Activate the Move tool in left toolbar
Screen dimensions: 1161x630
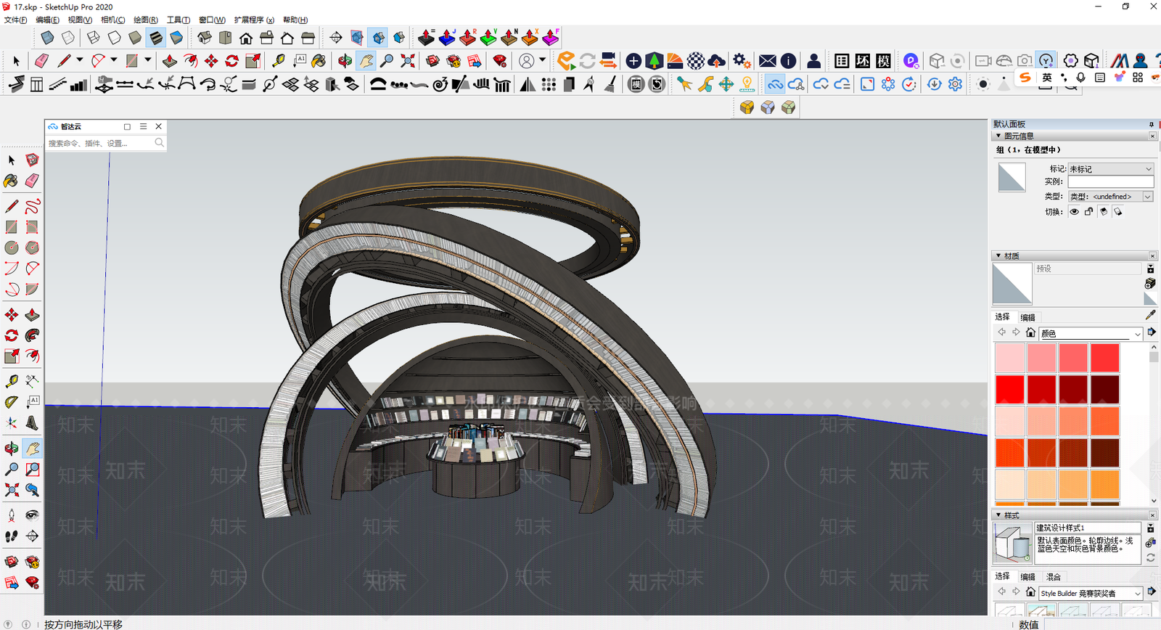(x=11, y=314)
